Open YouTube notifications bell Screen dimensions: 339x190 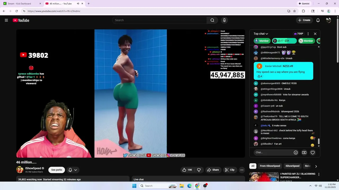318,20
